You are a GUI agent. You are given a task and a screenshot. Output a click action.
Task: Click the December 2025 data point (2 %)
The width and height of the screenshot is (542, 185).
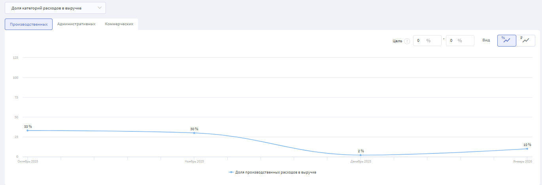click(361, 155)
